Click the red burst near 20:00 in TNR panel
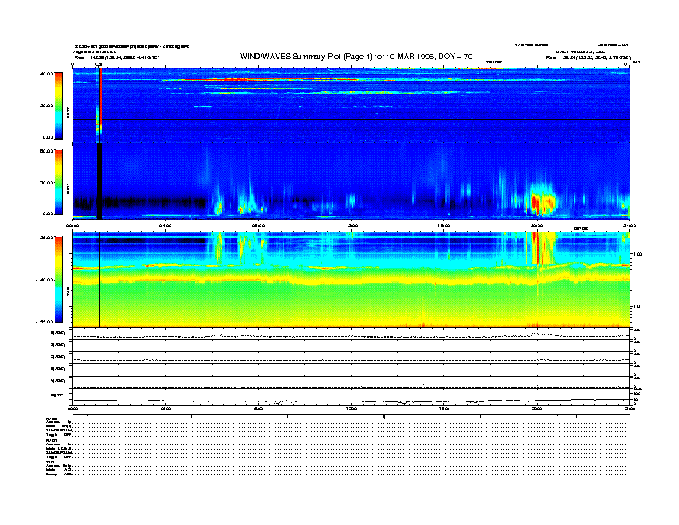This screenshot has width=679, height=525. click(537, 248)
